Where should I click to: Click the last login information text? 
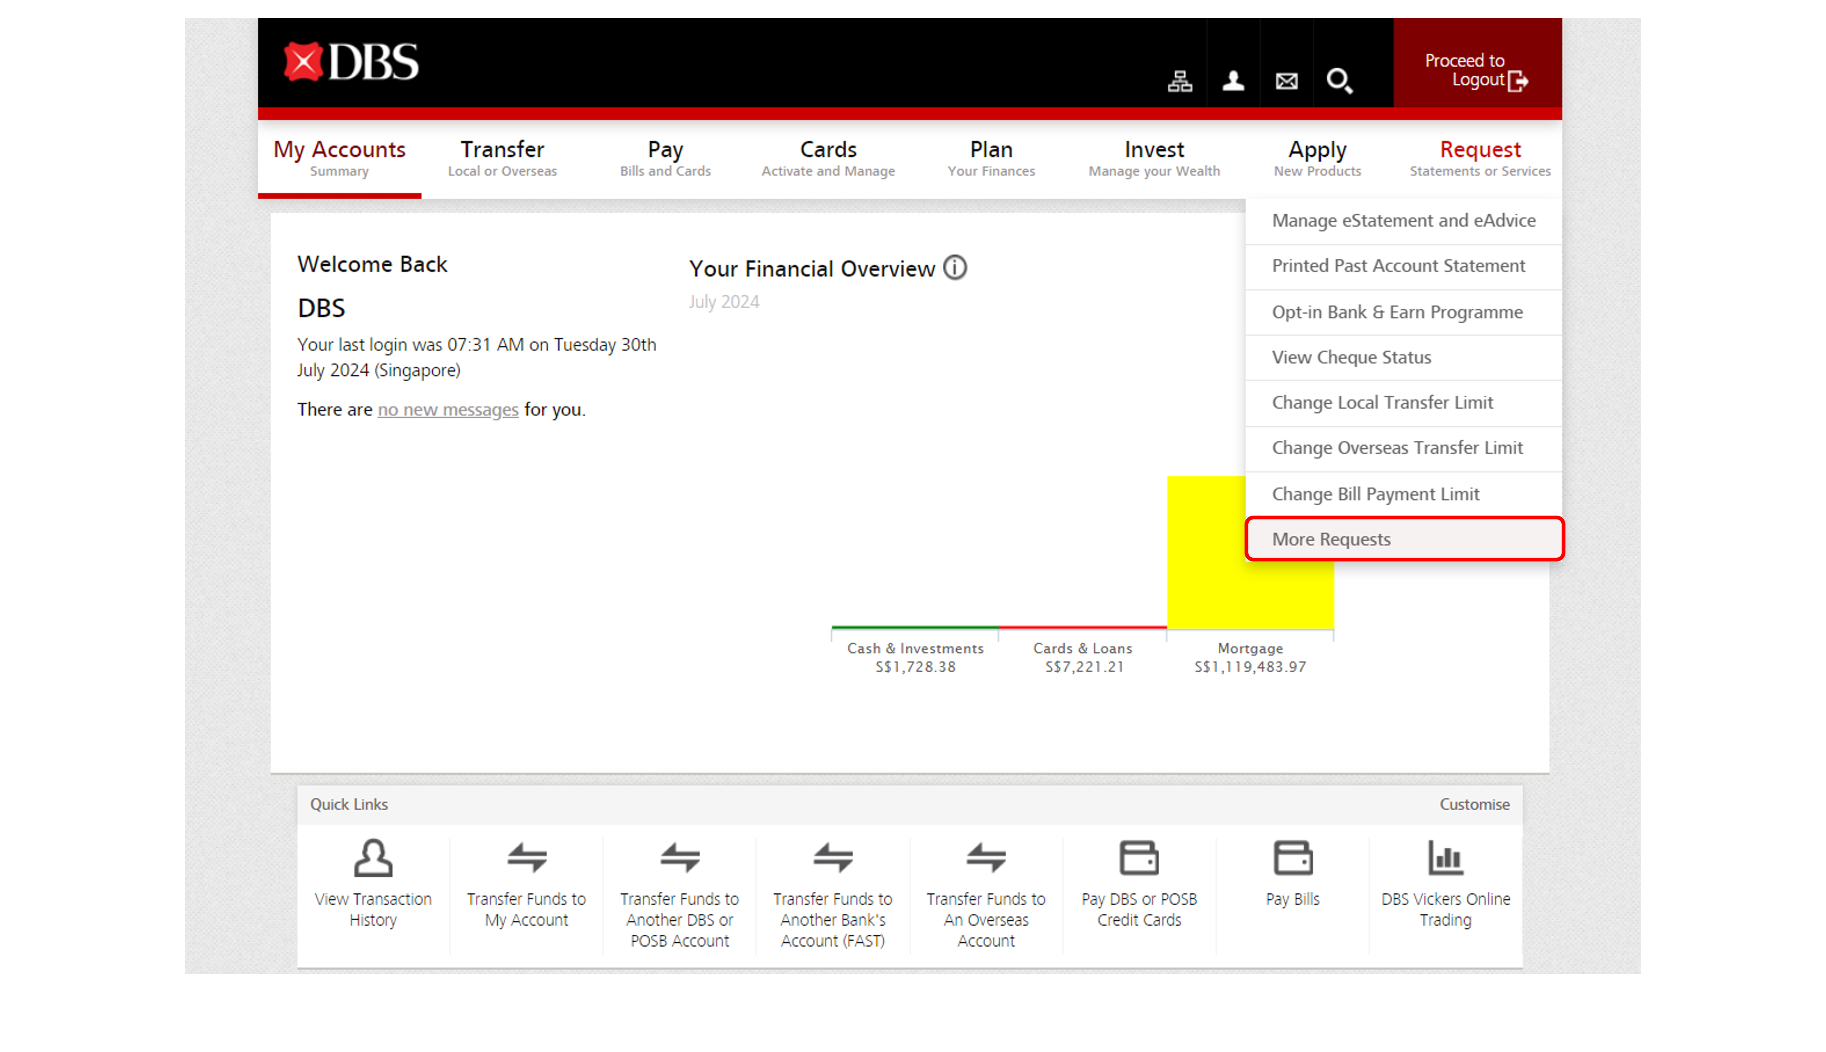tap(477, 357)
